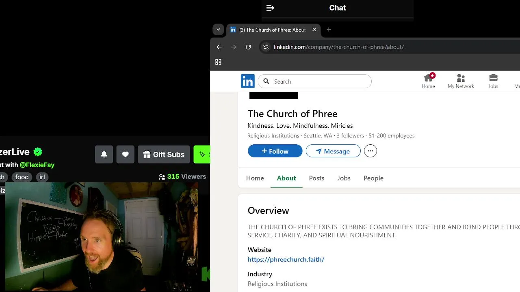Click the Gift Subs button
The image size is (520, 292).
coord(164,155)
